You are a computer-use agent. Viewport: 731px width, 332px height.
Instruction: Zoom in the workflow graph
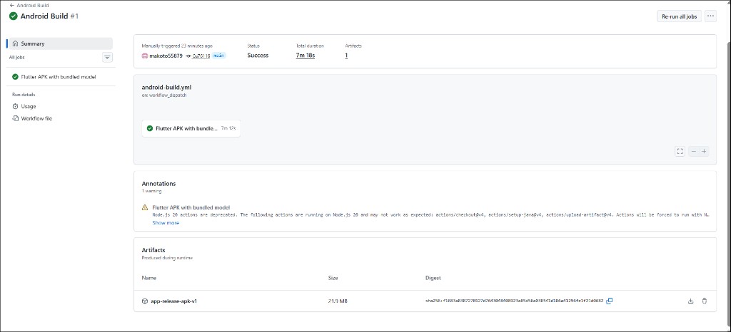pos(704,151)
